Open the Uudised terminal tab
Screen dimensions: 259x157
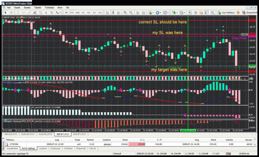[43, 148]
